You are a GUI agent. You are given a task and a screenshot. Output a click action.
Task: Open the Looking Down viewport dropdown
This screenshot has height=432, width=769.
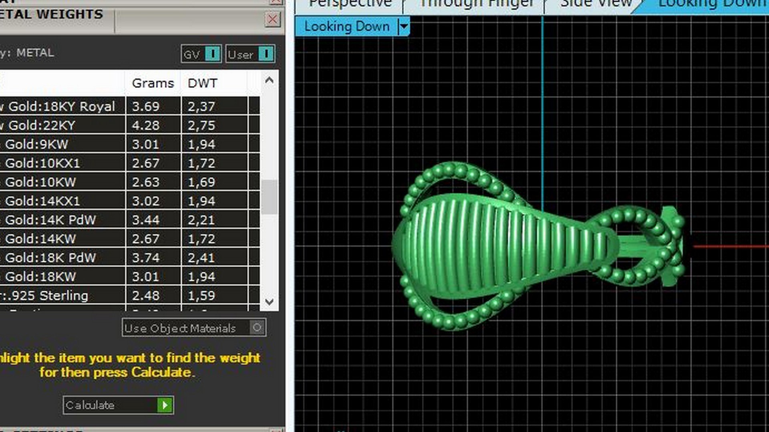(x=404, y=26)
